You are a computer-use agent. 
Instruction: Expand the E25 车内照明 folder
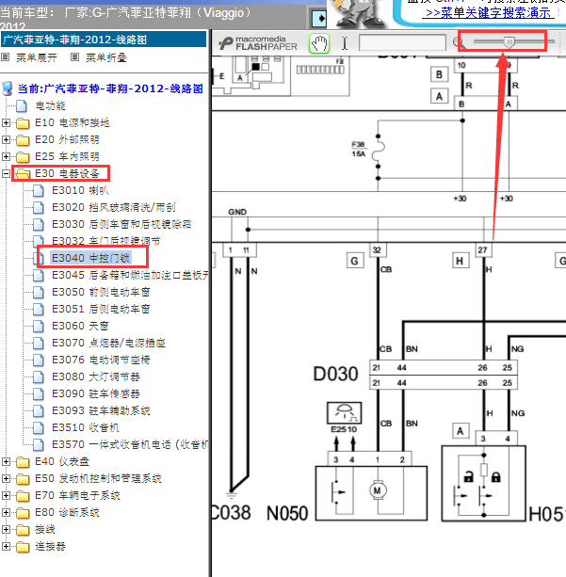click(6, 156)
